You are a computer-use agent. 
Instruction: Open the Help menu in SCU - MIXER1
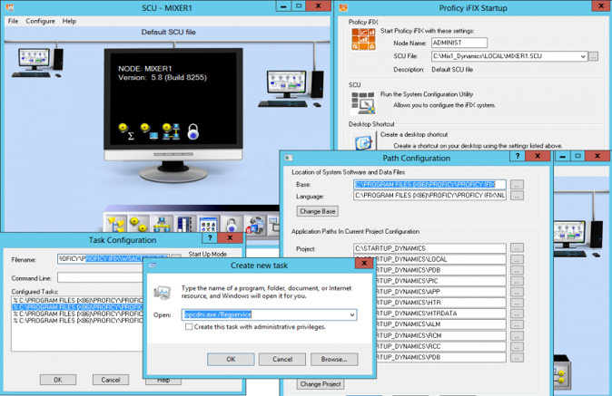pos(69,21)
